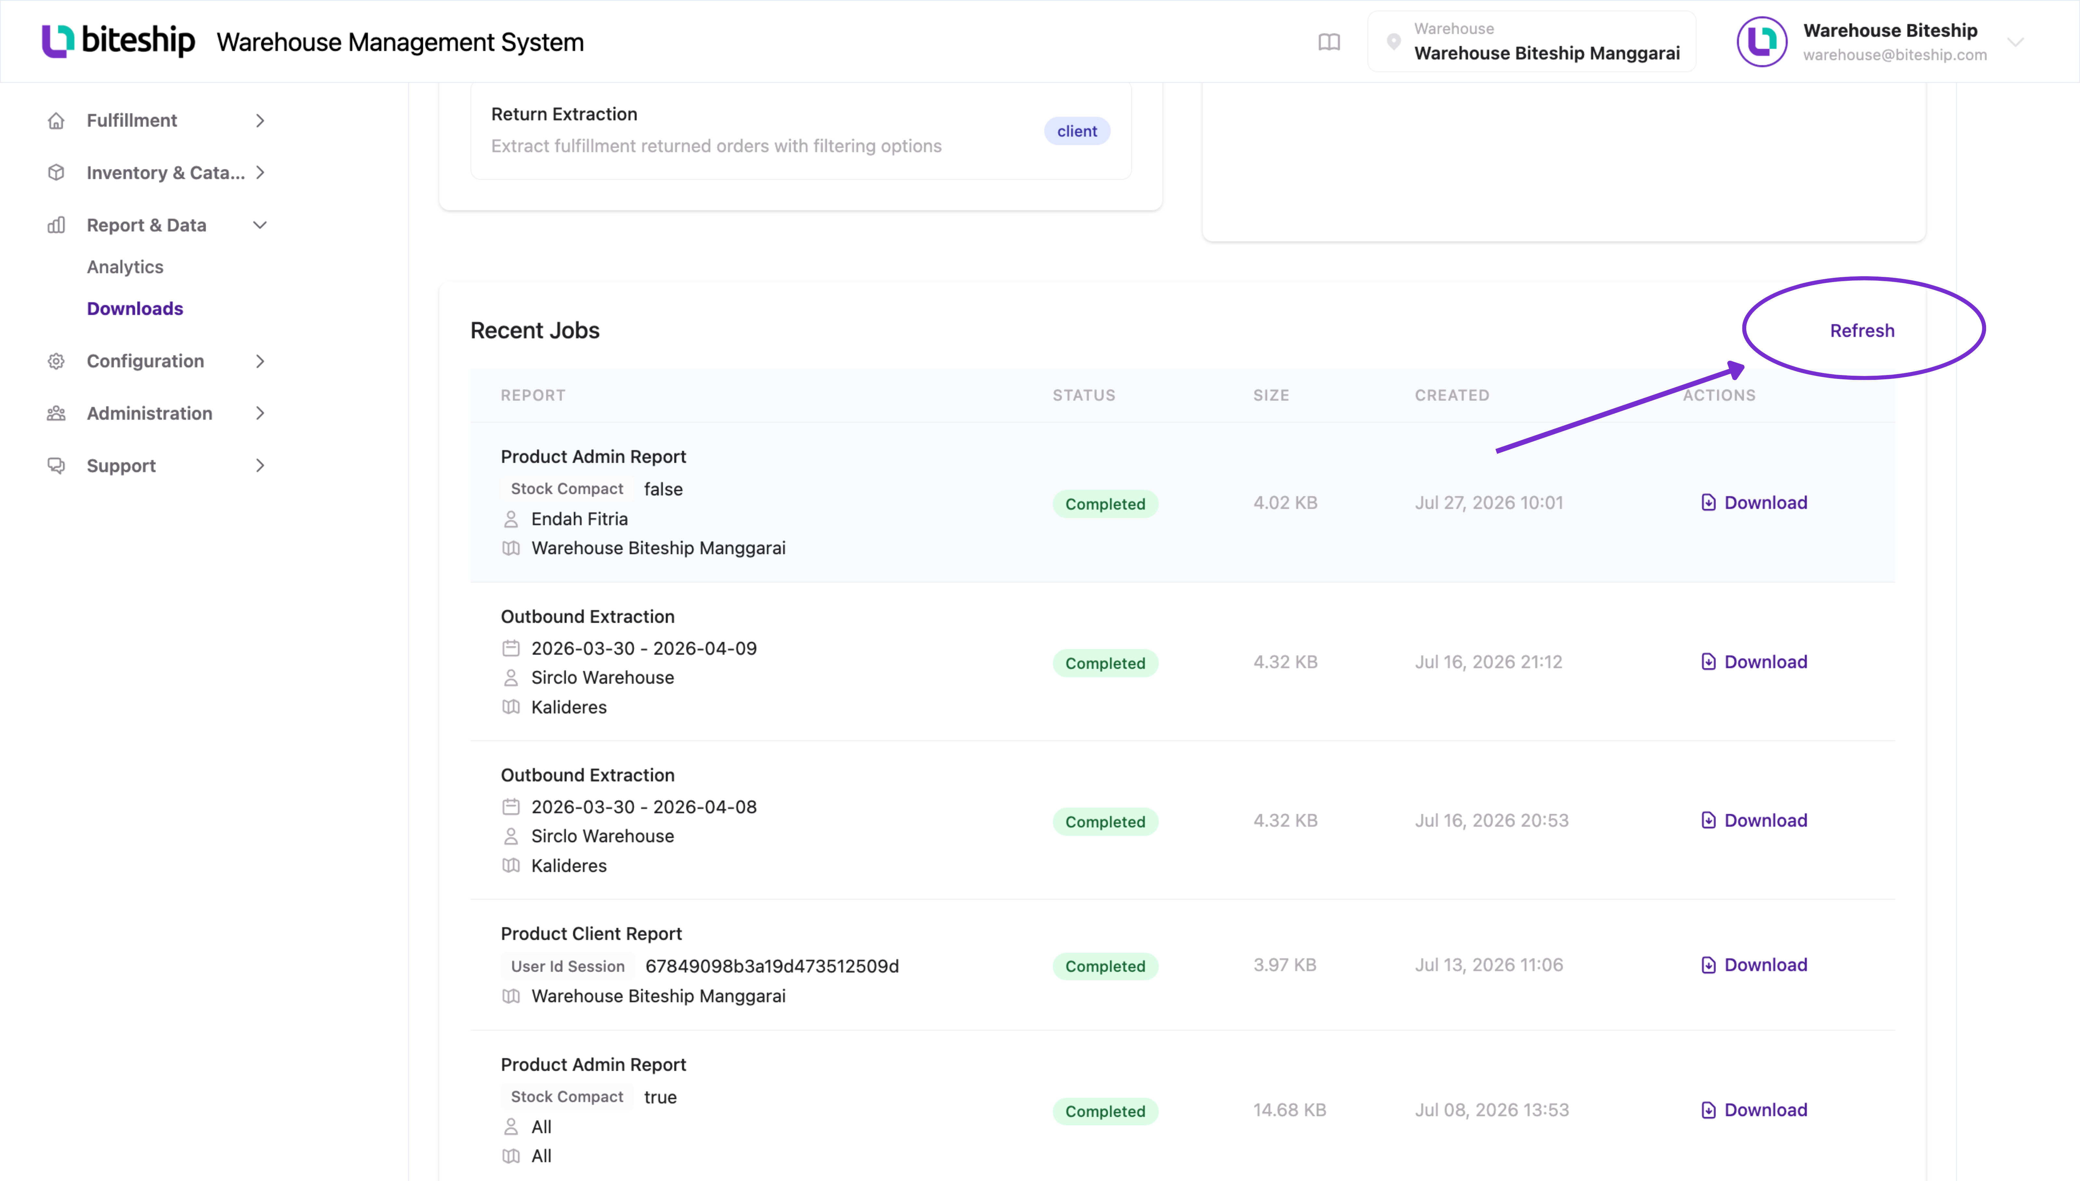Expand the Fulfillment menu chevron

pos(260,121)
